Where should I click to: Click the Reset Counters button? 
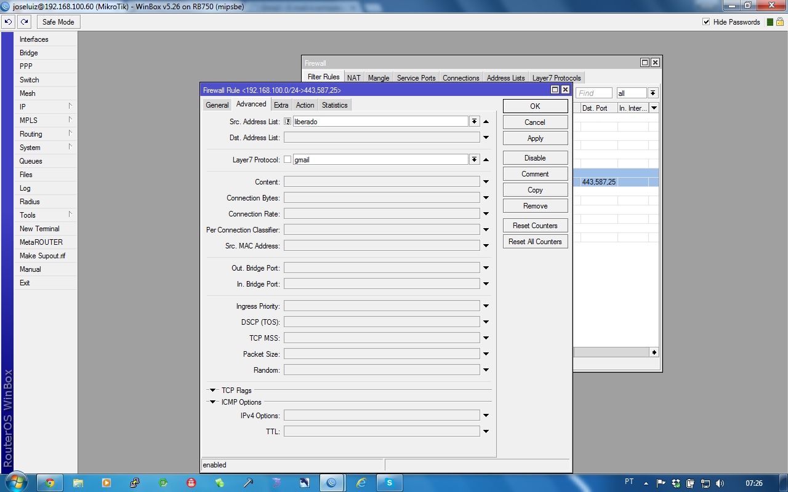pyautogui.click(x=535, y=226)
